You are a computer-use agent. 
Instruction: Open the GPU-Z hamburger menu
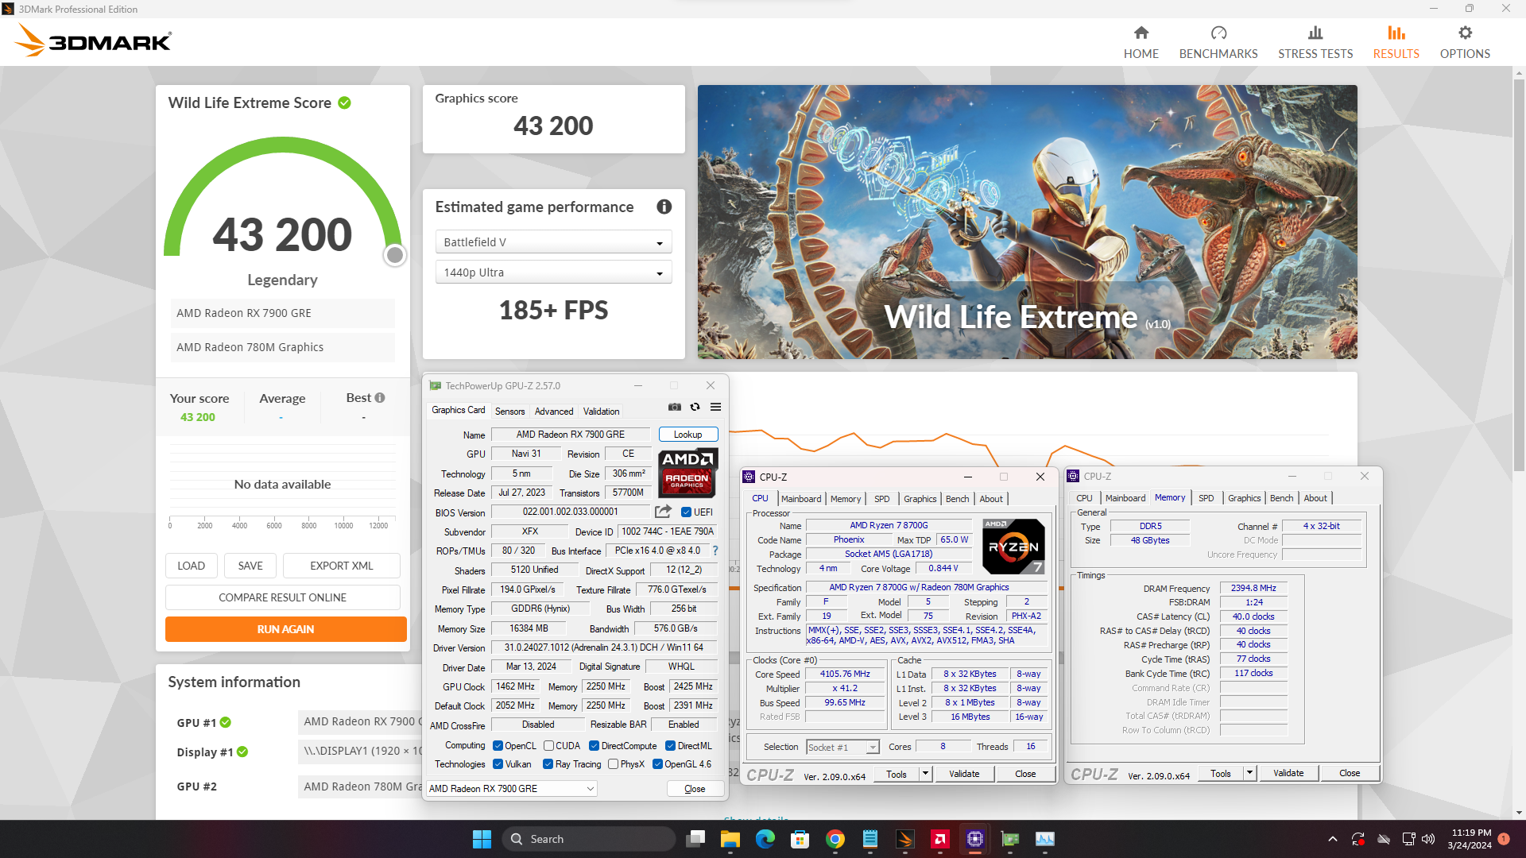(715, 407)
